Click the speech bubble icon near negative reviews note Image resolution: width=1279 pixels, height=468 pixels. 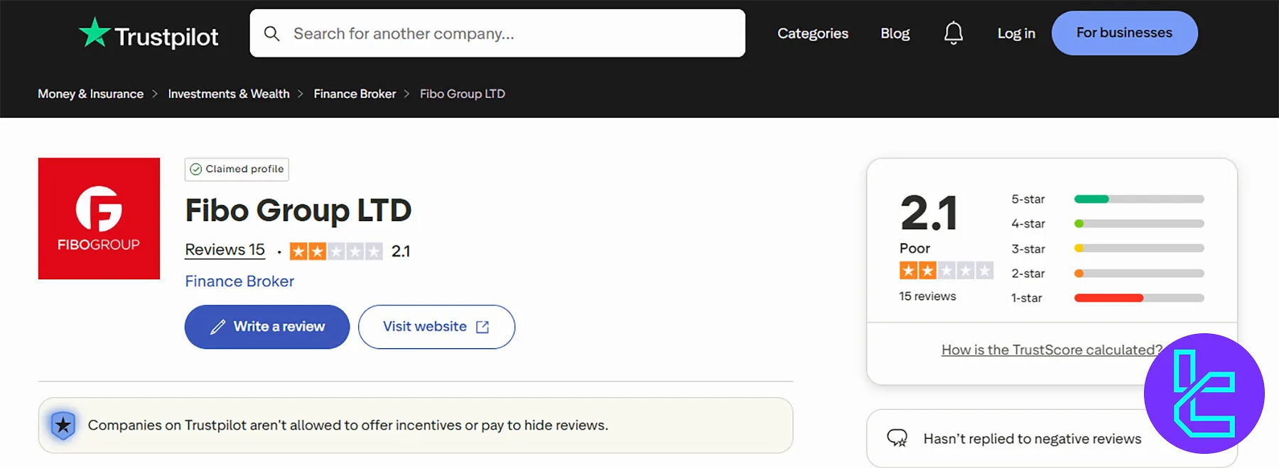click(x=897, y=438)
